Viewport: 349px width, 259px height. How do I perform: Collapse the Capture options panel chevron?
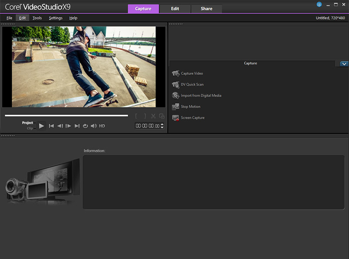[344, 64]
